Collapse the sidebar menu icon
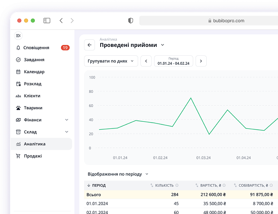The height and width of the screenshot is (214, 278). [18, 36]
